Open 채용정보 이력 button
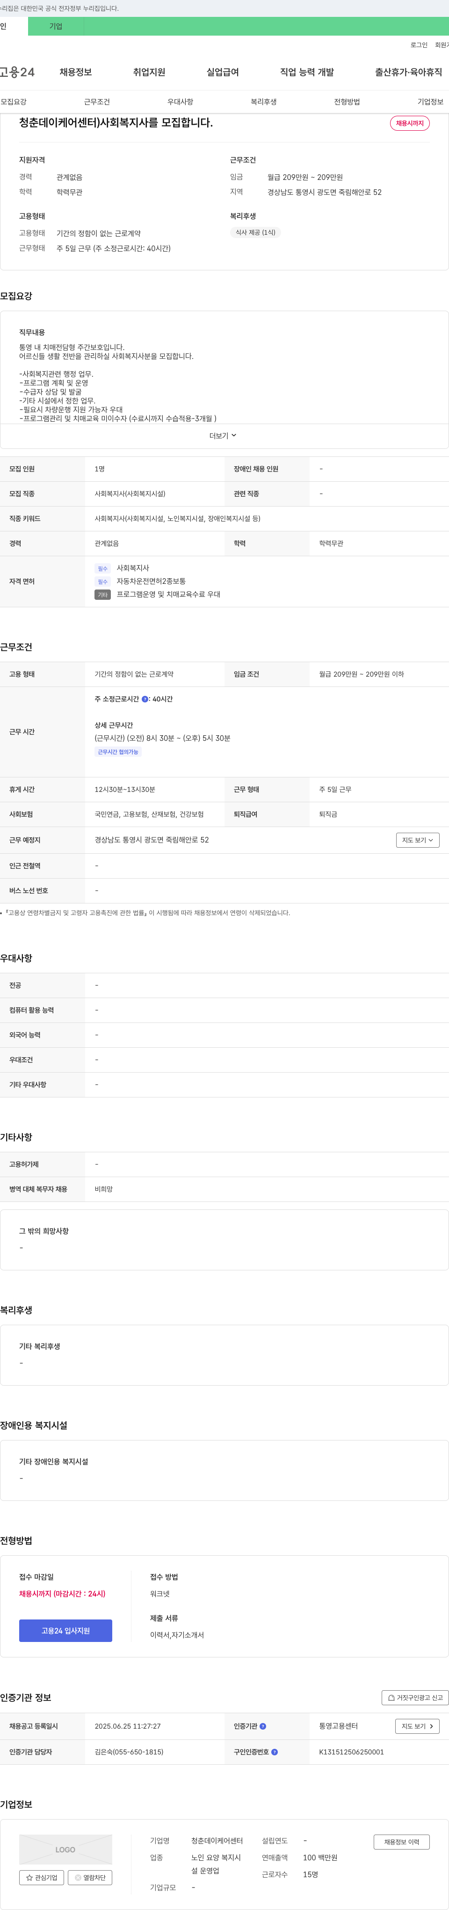The height and width of the screenshot is (1910, 449). tap(402, 1842)
